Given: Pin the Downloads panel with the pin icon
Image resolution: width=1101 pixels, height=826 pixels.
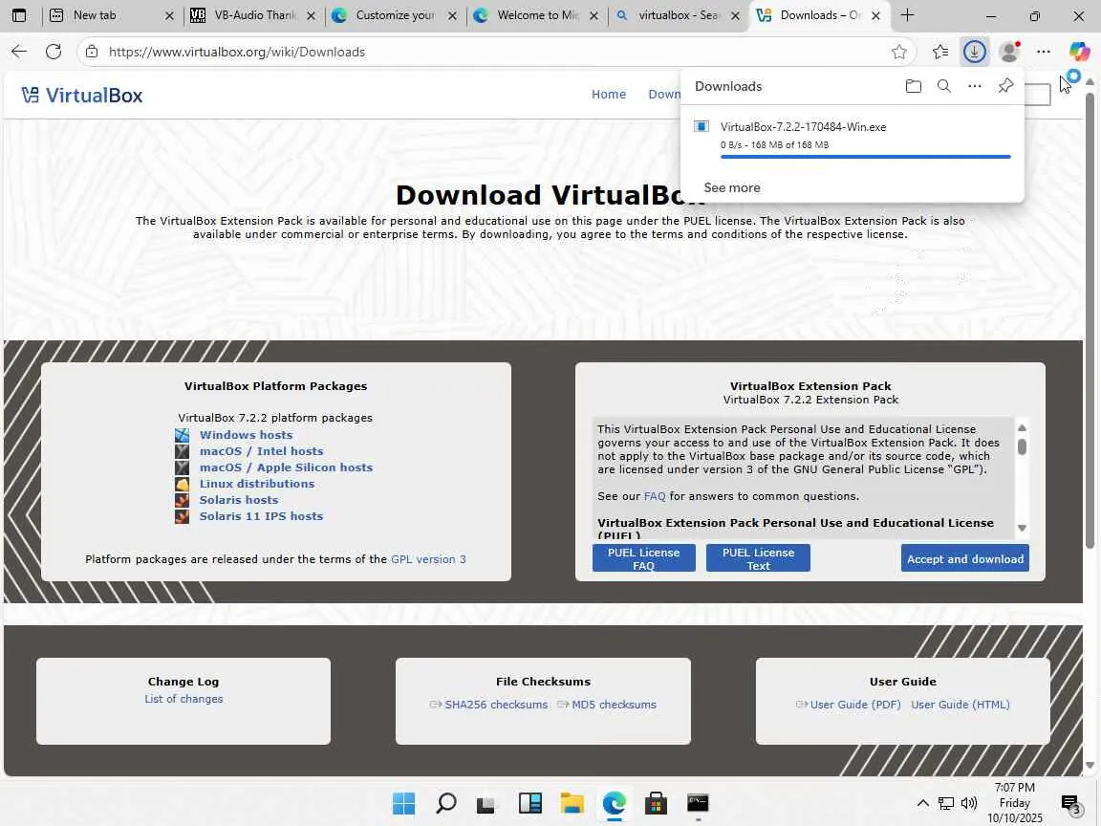Looking at the screenshot, I should pyautogui.click(x=1005, y=86).
